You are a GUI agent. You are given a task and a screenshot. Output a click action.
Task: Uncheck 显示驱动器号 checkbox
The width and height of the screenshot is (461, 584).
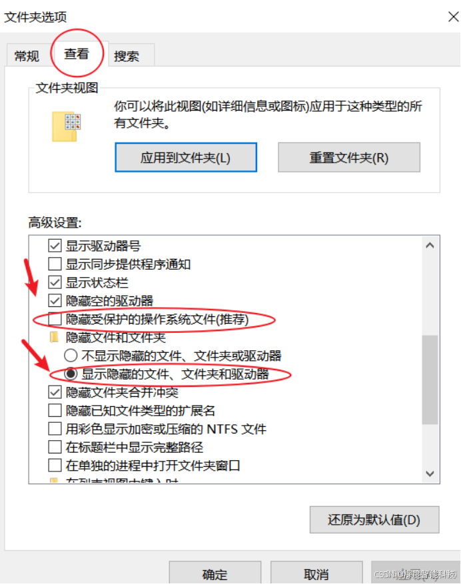tap(55, 246)
